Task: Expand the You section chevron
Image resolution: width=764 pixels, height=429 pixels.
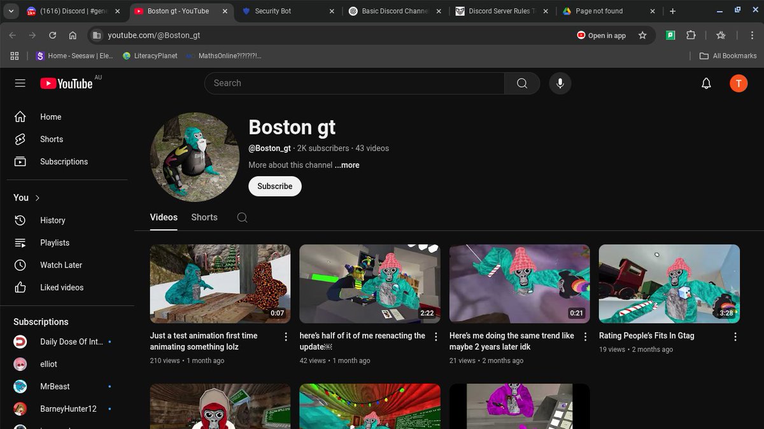Action: [38, 198]
